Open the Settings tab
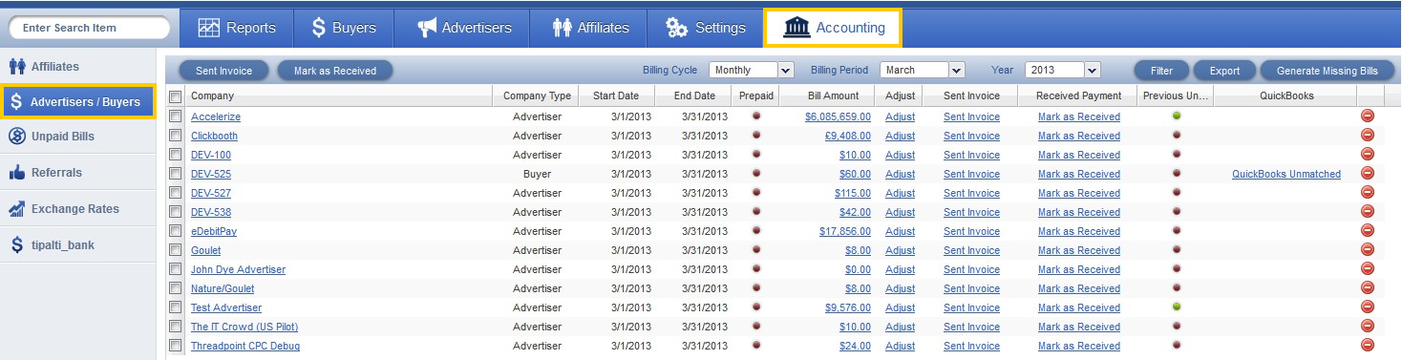This screenshot has width=1402, height=360. pos(705,28)
